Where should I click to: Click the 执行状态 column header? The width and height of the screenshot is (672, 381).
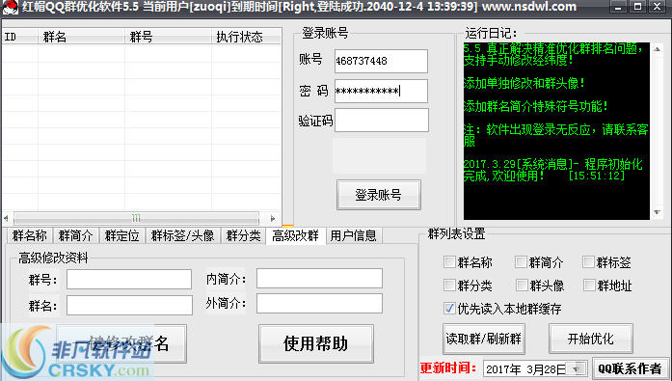coord(247,37)
